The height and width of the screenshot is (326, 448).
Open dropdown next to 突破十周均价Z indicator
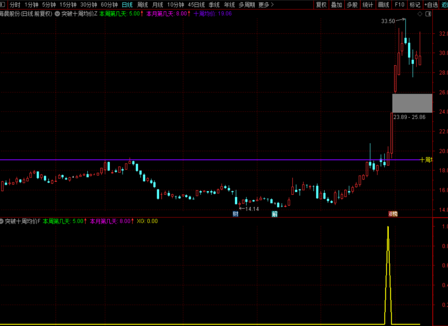(x=57, y=14)
